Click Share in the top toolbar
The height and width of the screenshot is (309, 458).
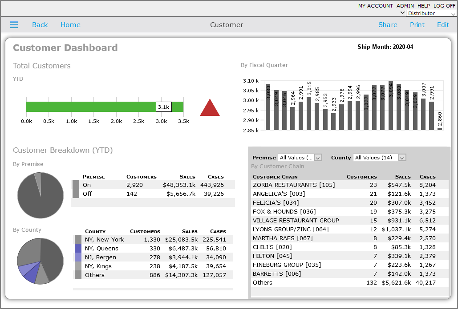[388, 25]
